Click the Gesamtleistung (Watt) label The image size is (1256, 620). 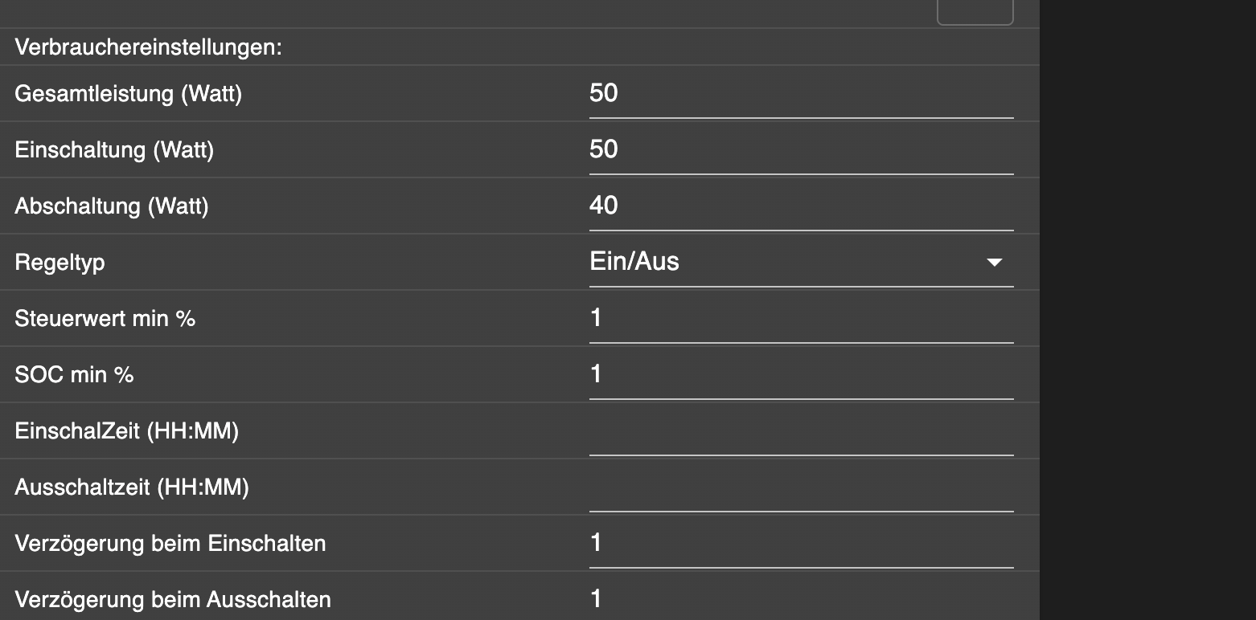click(129, 94)
